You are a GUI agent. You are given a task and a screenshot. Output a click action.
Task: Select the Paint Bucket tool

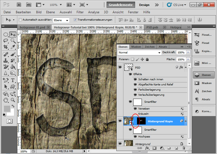pos(13,67)
